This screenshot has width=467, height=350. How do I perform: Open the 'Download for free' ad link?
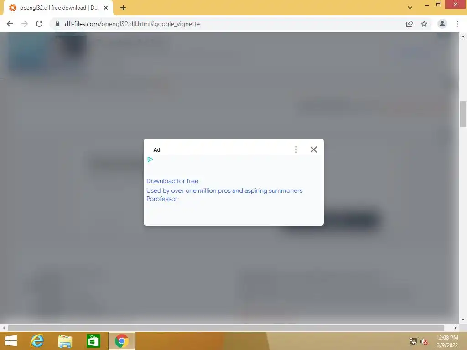[x=172, y=181]
